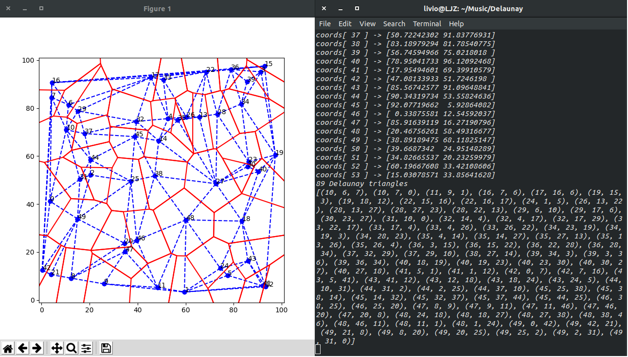Click plot point labeled 14
The image size is (628, 357).
click(159, 141)
